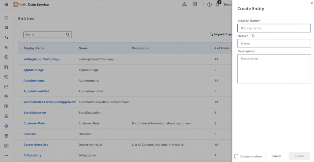Click 'It contains information about customers' text

(x=161, y=123)
